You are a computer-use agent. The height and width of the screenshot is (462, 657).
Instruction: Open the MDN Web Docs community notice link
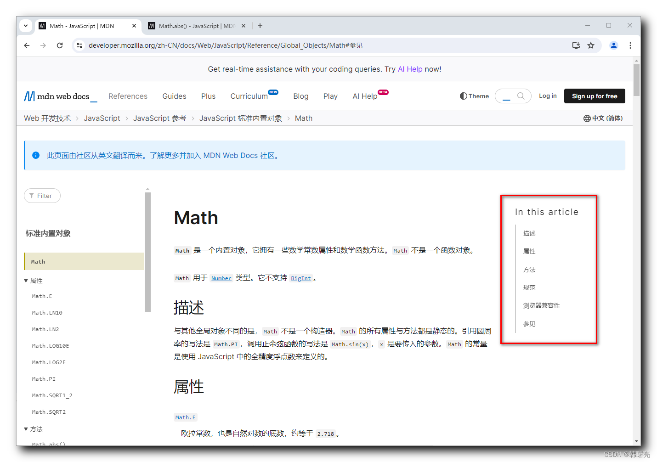pyautogui.click(x=215, y=156)
